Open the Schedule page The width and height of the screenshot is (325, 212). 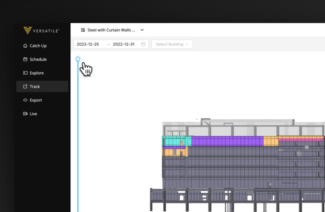click(38, 59)
